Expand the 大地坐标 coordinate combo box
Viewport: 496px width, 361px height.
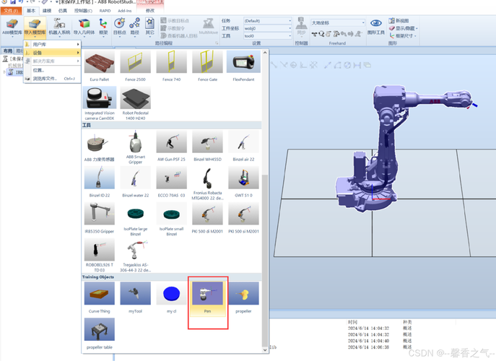point(338,23)
